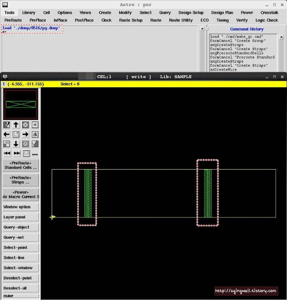287x300 pixels.
Task: Click PreRoute Straps button
Action: tap(21, 180)
